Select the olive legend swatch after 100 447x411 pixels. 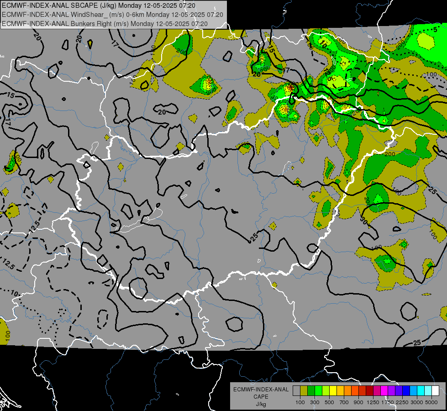click(304, 390)
